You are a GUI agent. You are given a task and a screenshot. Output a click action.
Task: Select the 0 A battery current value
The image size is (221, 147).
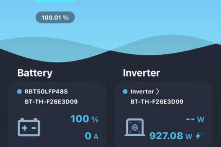pos(92,136)
